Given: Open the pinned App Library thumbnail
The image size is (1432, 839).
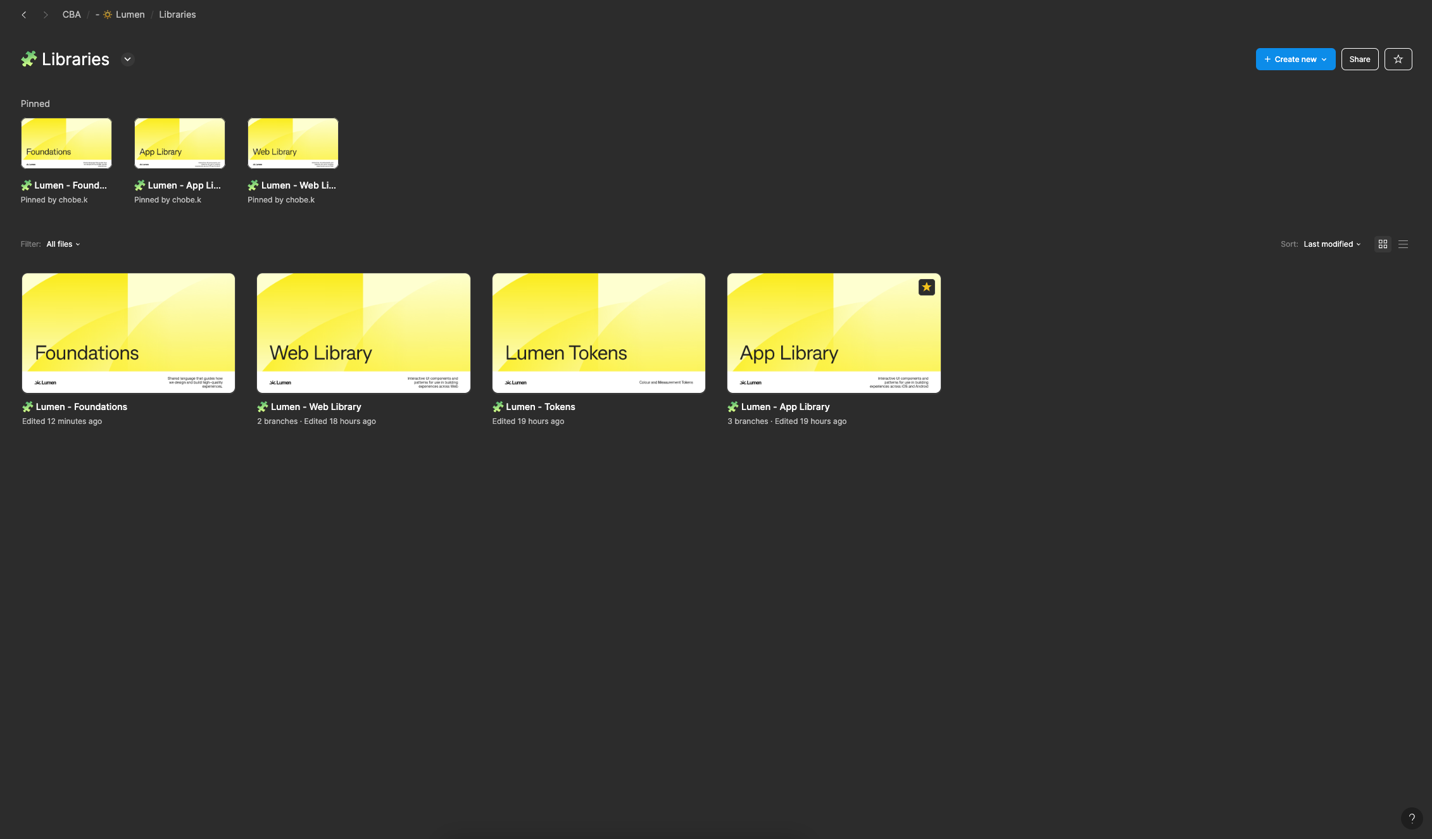Looking at the screenshot, I should pos(180,143).
